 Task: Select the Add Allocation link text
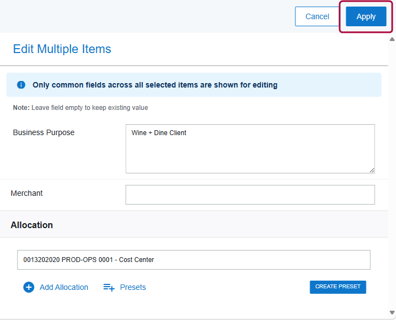click(x=63, y=287)
